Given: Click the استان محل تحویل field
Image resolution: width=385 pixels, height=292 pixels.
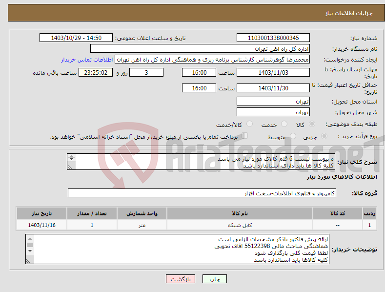Looking at the screenshot, I should point(273,101).
